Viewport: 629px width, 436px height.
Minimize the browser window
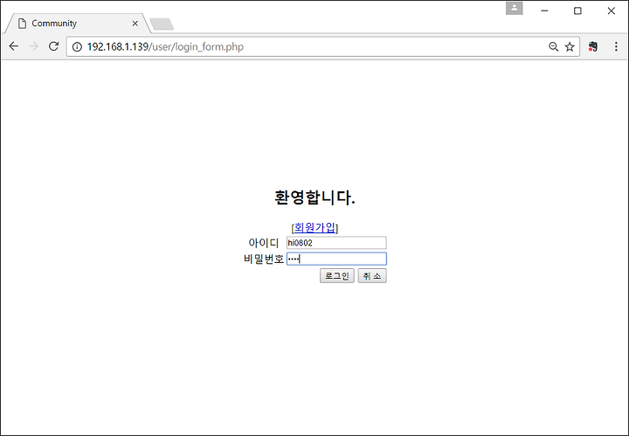pos(544,10)
